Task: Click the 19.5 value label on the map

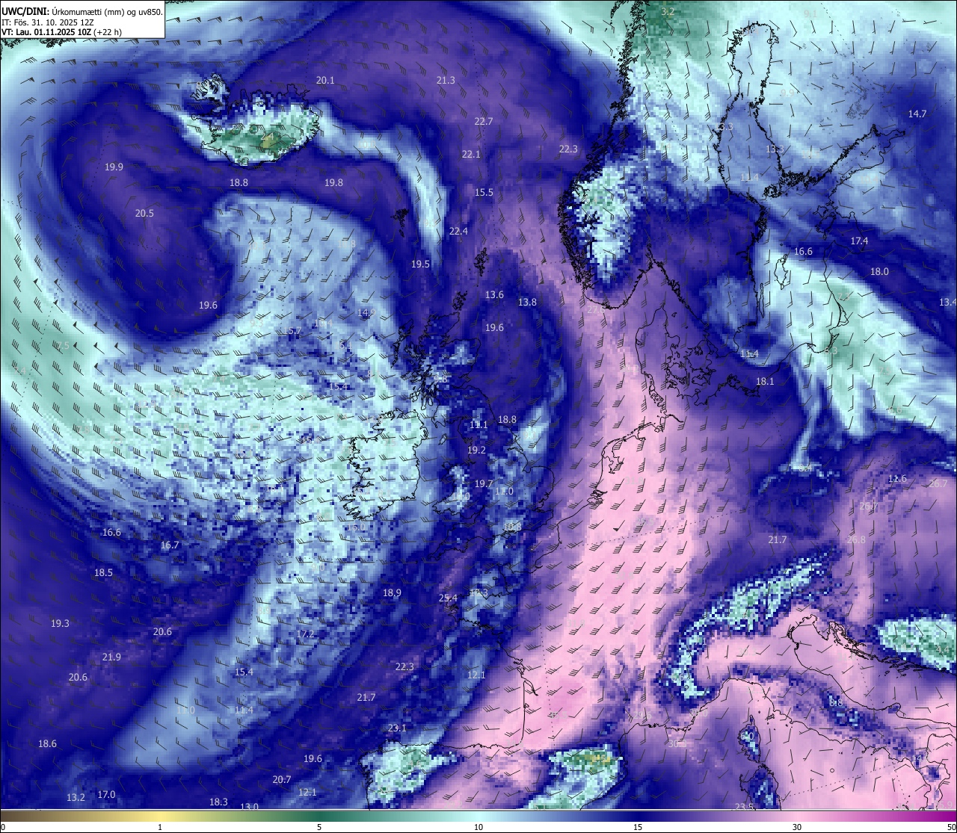Action: 420,264
